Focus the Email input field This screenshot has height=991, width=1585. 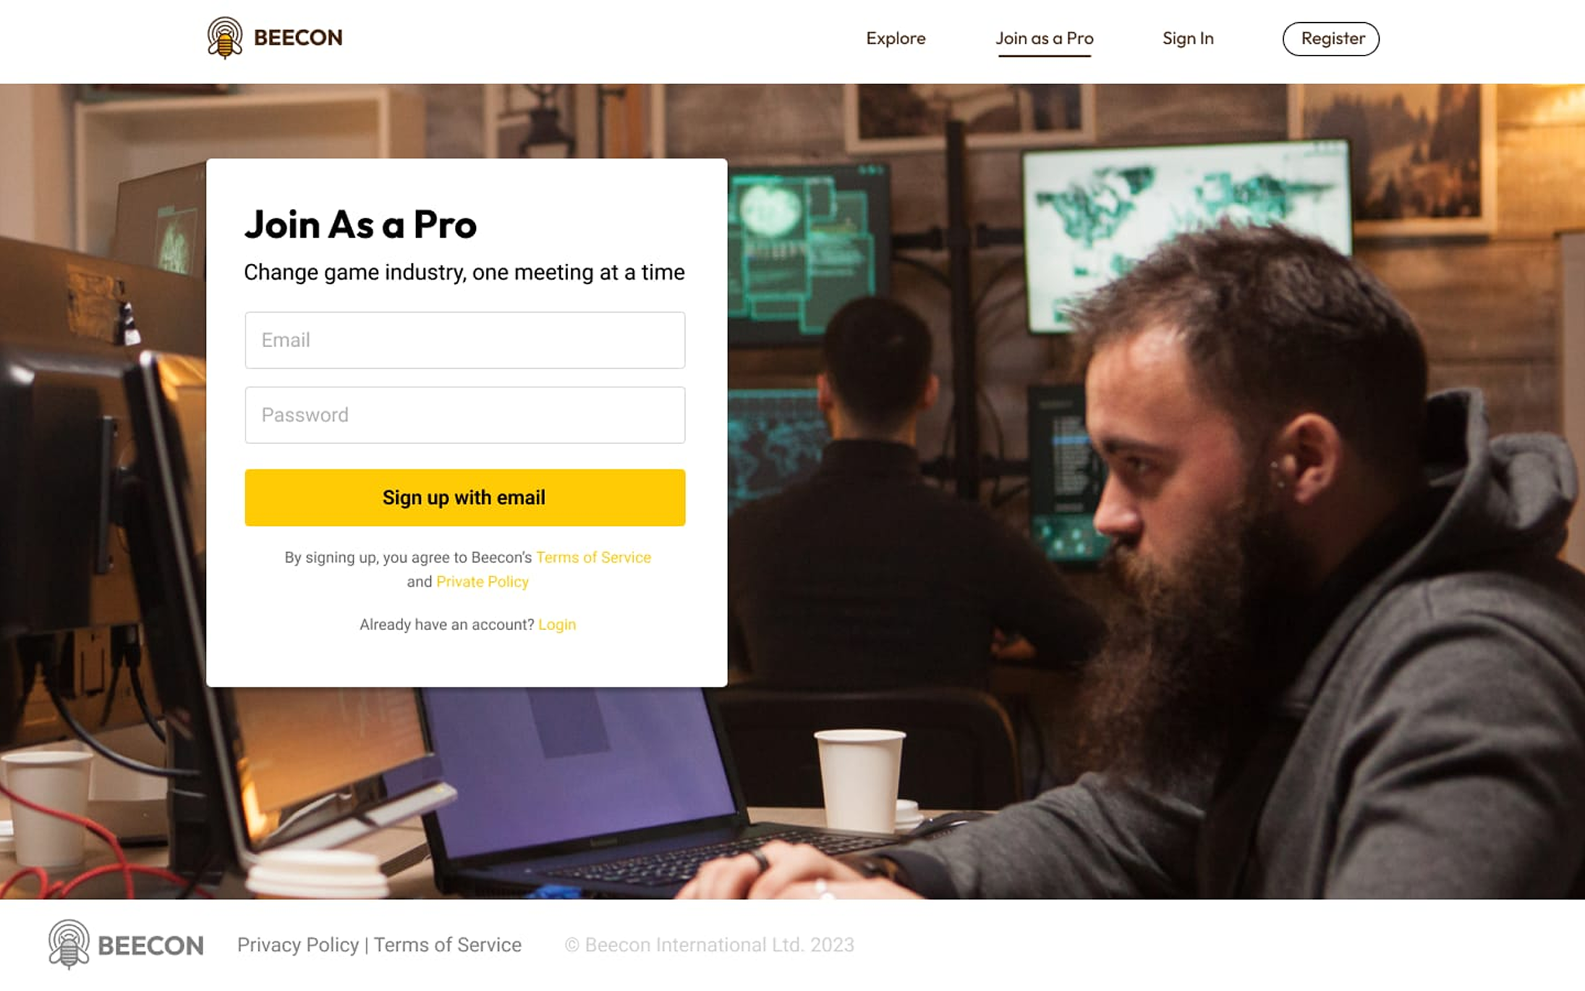click(465, 340)
